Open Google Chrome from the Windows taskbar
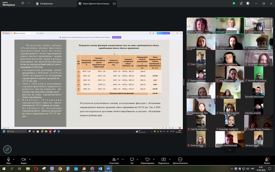Screen dimensions: 275x172 pyautogui.click(x=60, y=169)
